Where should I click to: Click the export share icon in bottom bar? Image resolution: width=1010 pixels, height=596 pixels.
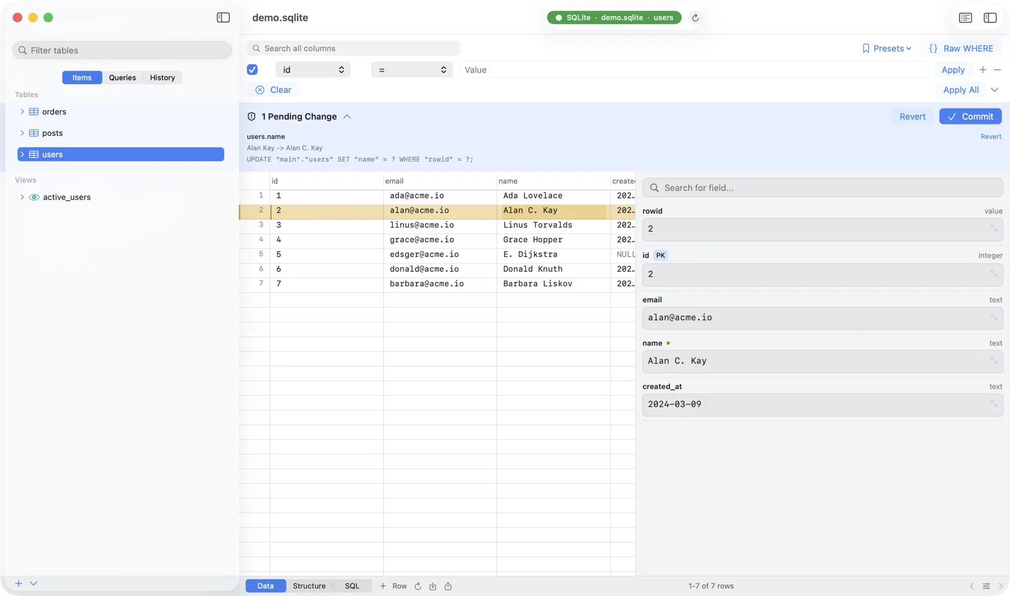448,586
